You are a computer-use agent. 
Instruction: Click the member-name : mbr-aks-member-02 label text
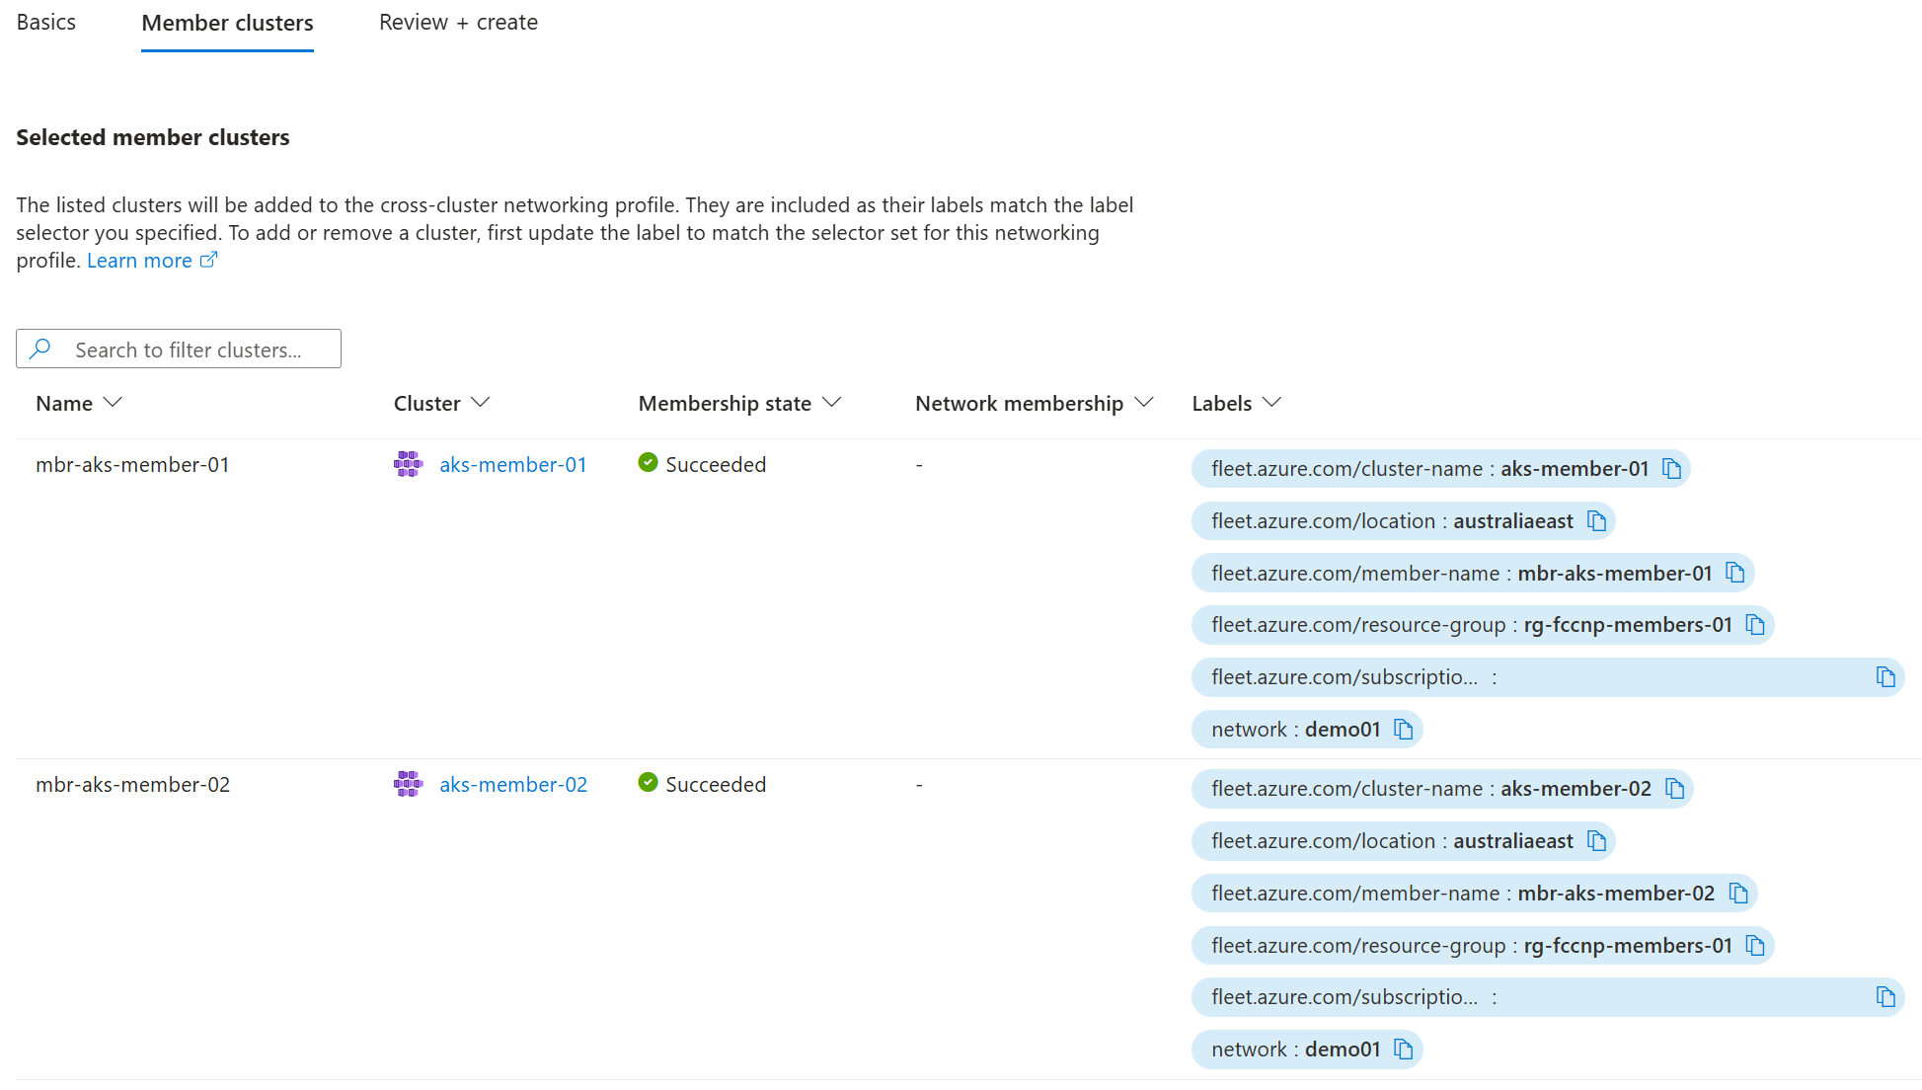[x=1463, y=893]
